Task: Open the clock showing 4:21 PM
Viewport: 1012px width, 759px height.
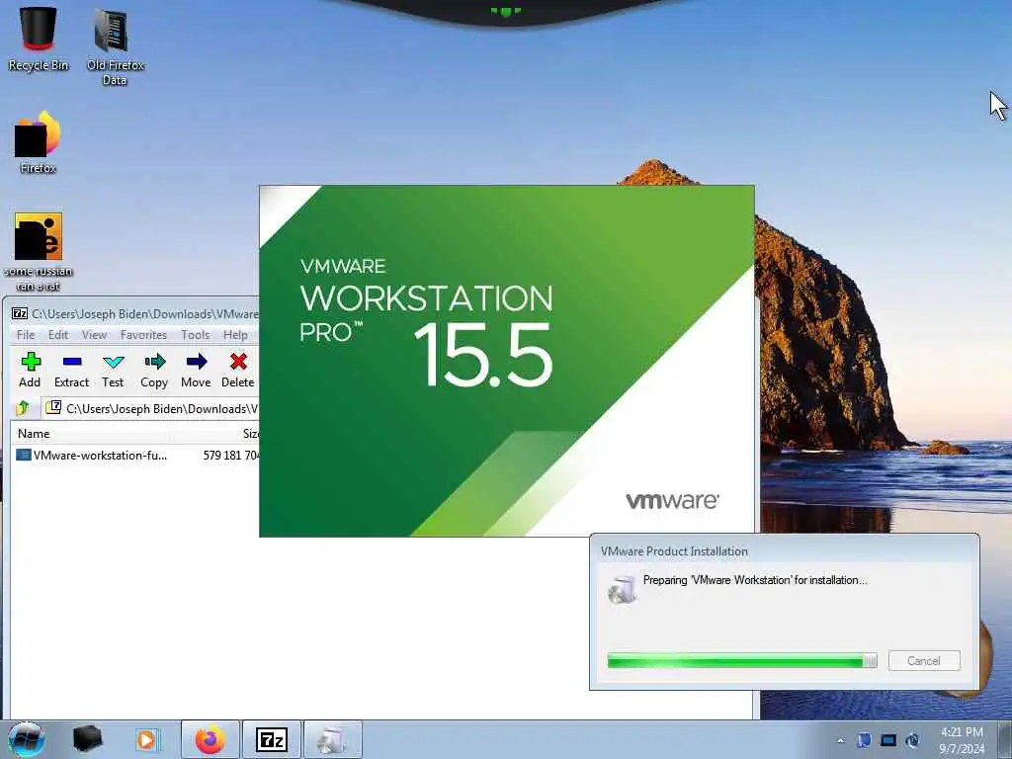Action: click(962, 739)
